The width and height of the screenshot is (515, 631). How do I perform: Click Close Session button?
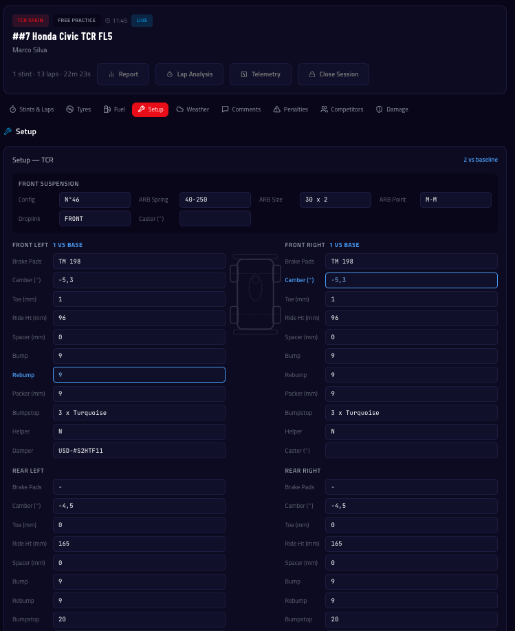(333, 74)
